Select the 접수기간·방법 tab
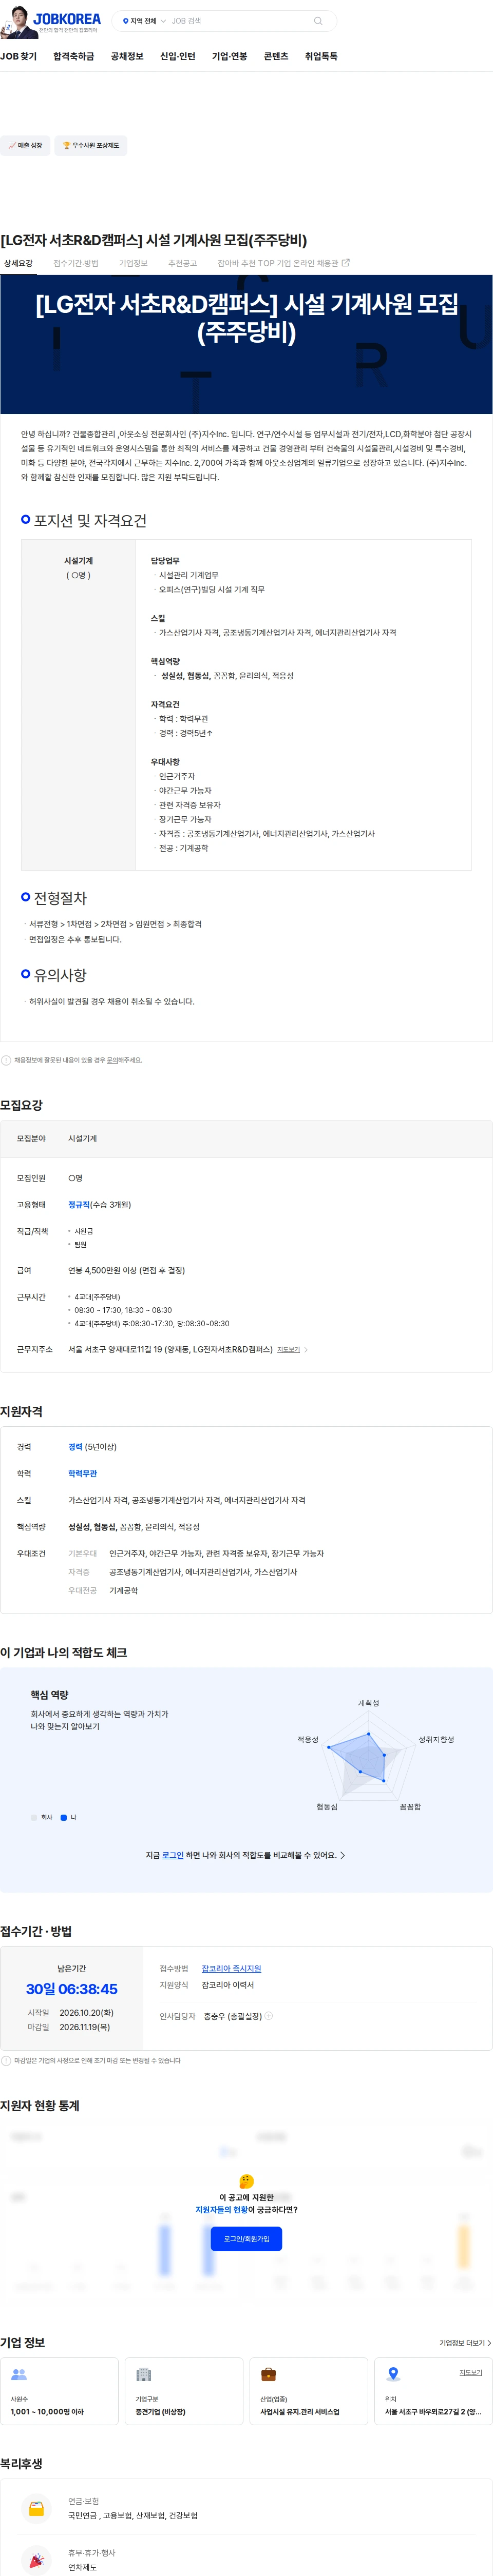Image resolution: width=493 pixels, height=2576 pixels. [x=76, y=264]
